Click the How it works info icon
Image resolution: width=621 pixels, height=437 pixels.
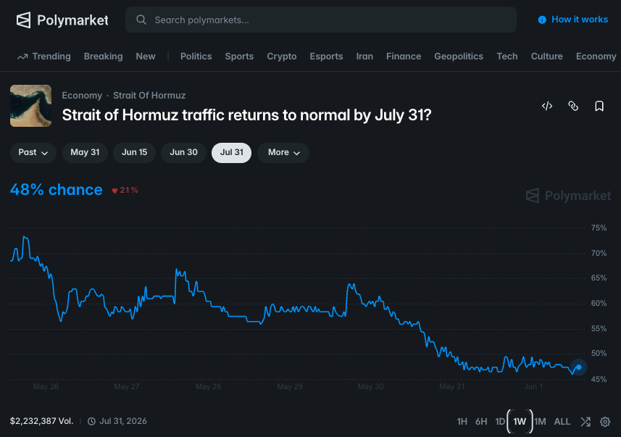[x=542, y=20]
